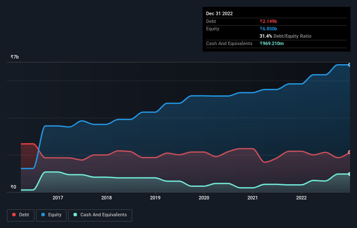Select the Debt endpoint marker on chart
This screenshot has width=357, height=228.
pos(350,152)
